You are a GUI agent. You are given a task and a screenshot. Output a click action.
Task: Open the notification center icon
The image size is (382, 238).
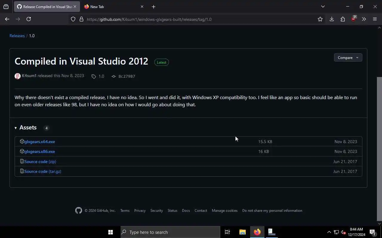coord(373,232)
